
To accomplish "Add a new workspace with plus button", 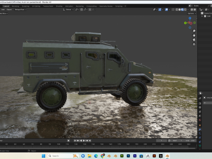I will (x=125, y=6).
